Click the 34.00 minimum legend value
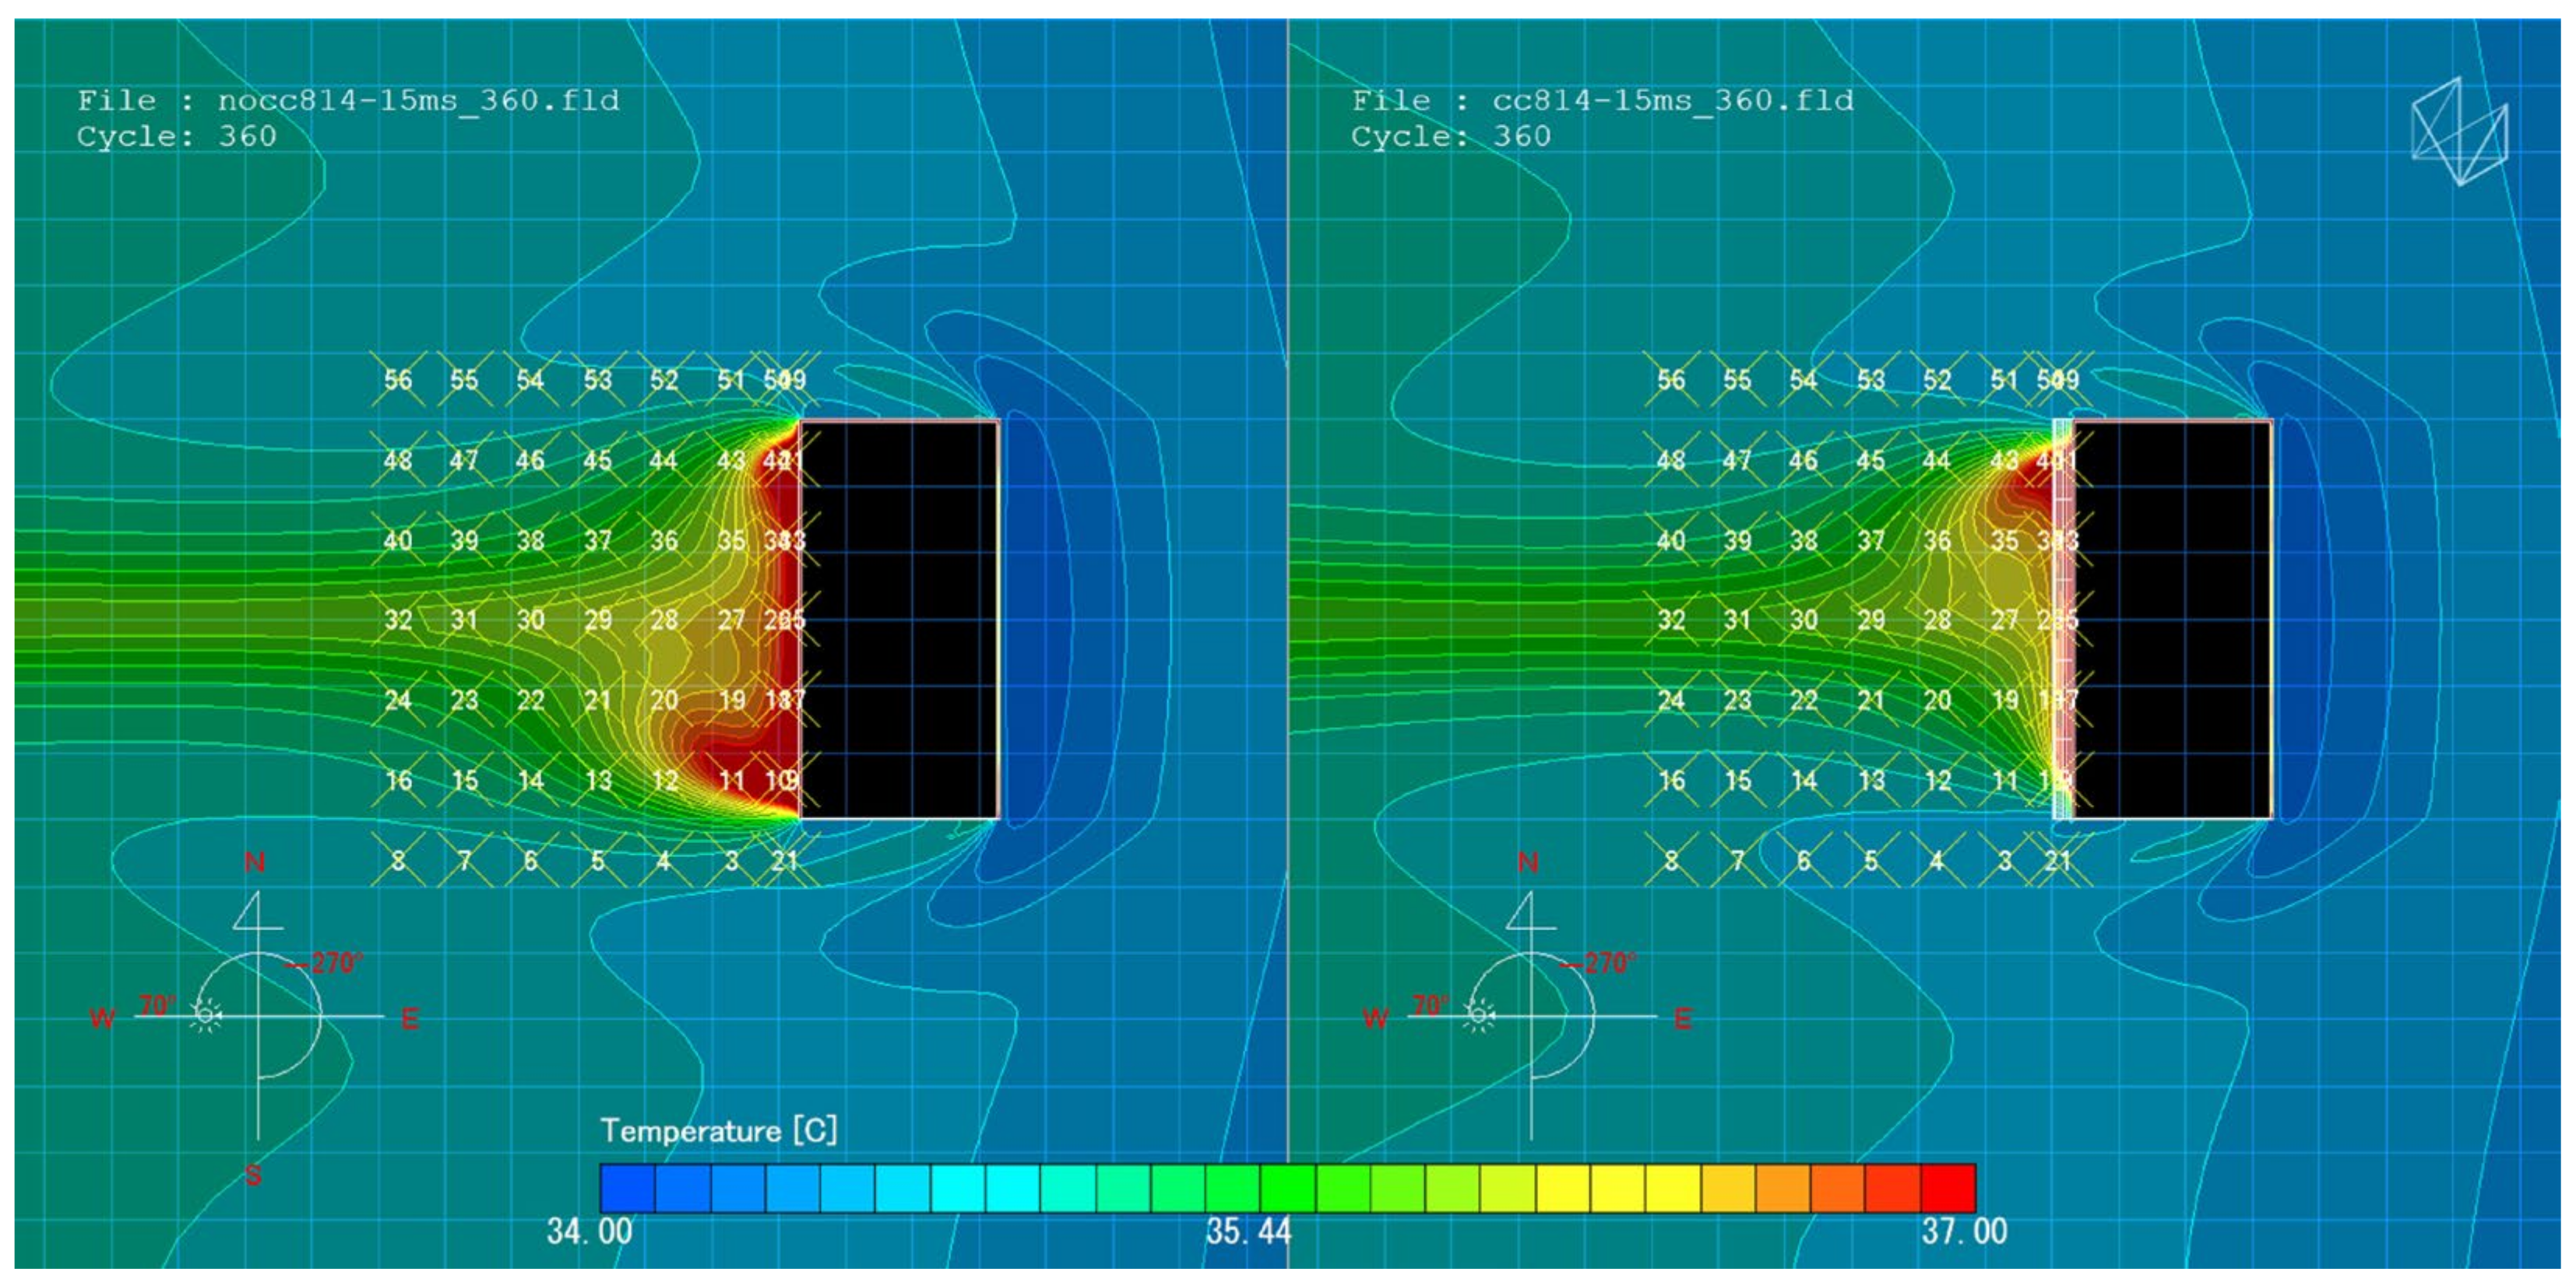Image resolution: width=2576 pixels, height=1286 pixels. pos(589,1232)
